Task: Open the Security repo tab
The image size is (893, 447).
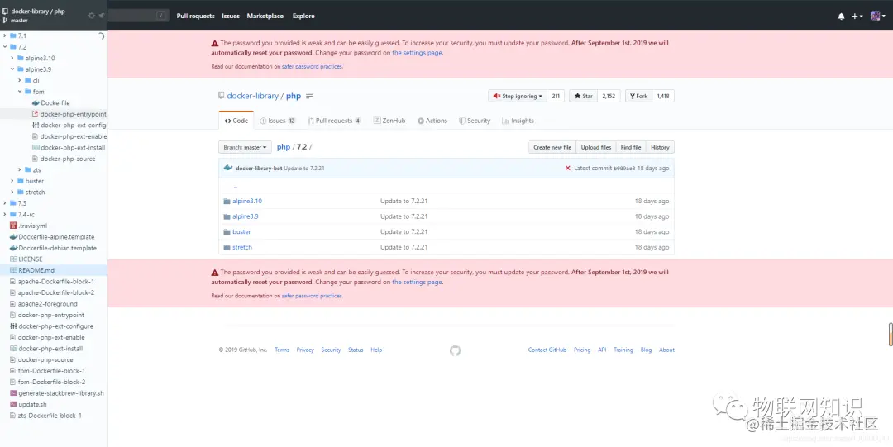Action: 475,121
